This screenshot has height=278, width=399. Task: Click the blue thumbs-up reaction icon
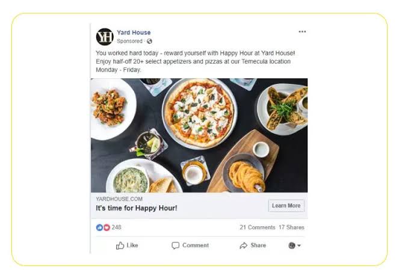(99, 227)
